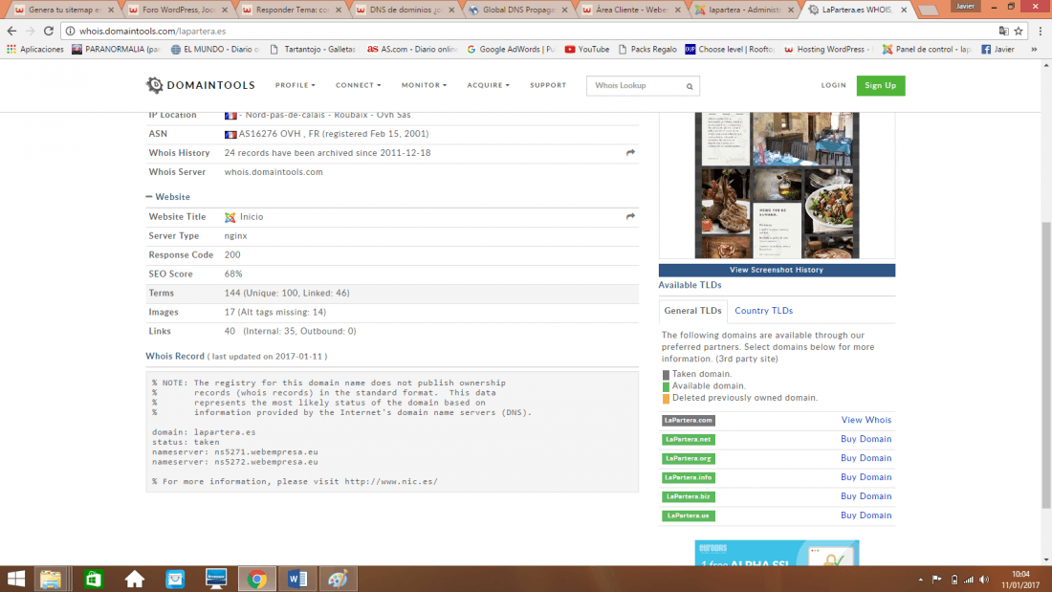Click the LaPartera.com taken domain badge
Viewport: 1052px width, 592px height.
coord(689,420)
